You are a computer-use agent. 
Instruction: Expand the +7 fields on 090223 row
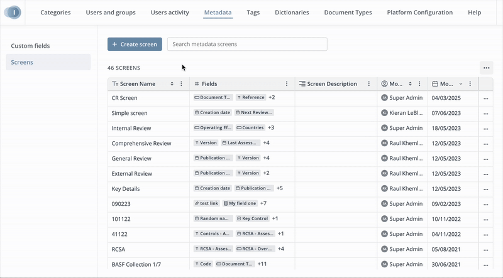(x=263, y=203)
